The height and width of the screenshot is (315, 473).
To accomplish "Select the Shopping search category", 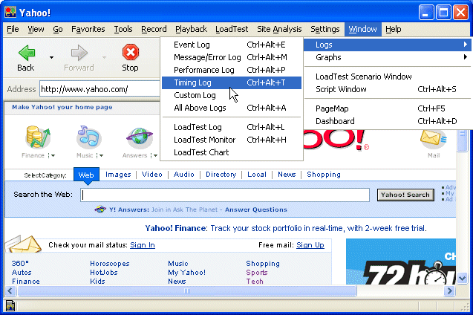I will tap(324, 175).
